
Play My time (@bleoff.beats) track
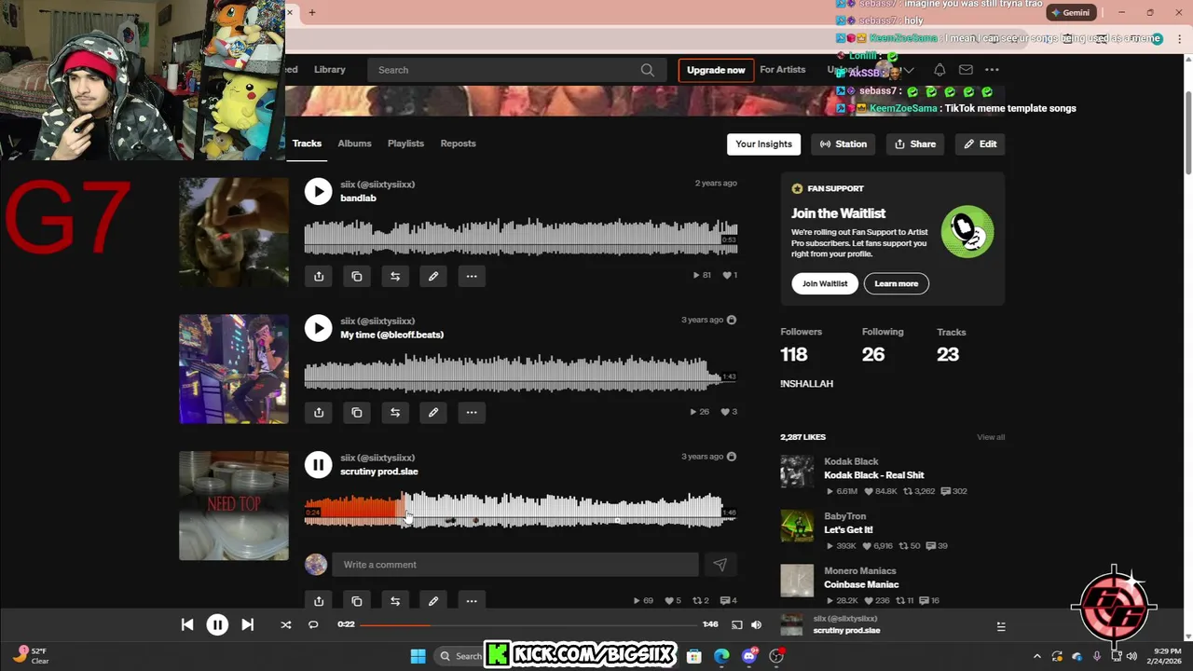click(x=318, y=328)
